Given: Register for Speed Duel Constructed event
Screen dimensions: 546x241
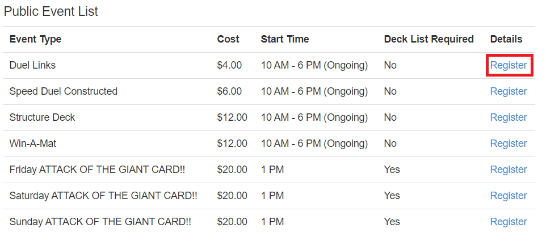Looking at the screenshot, I should [x=509, y=91].
